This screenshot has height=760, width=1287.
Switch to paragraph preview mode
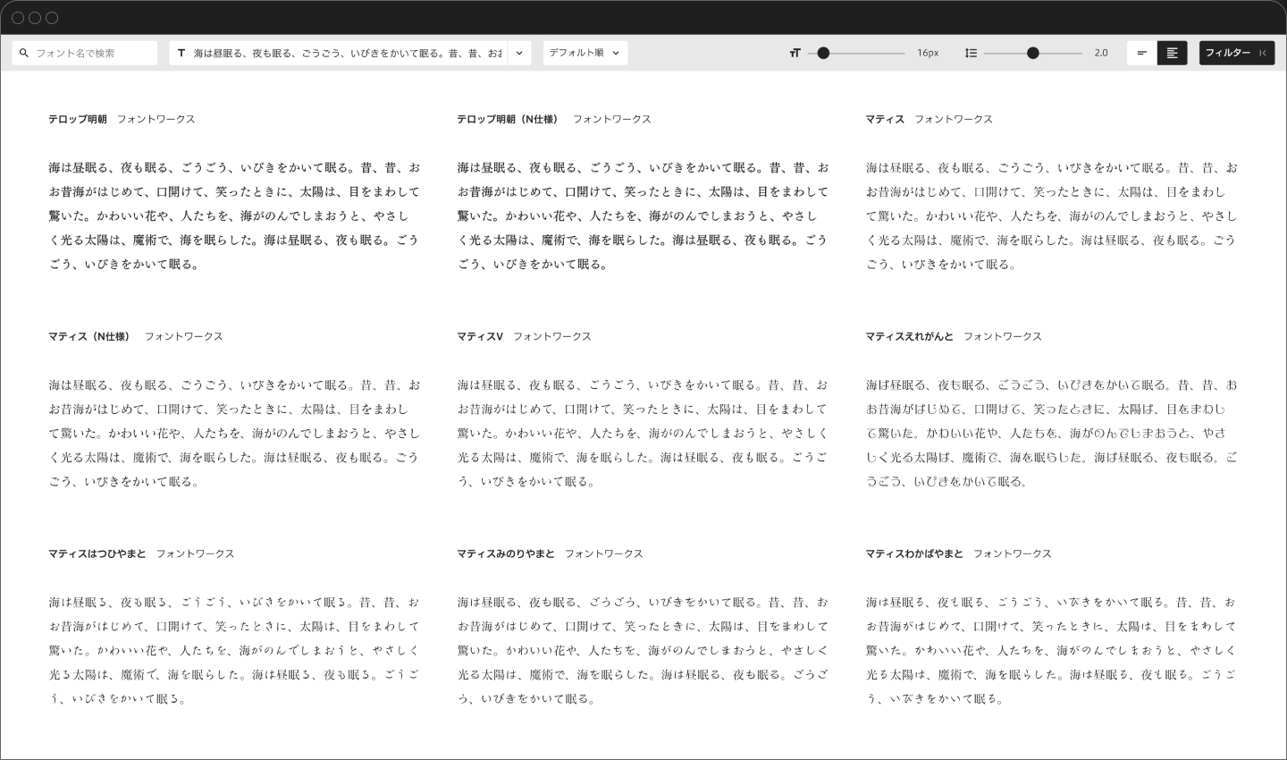click(1173, 53)
